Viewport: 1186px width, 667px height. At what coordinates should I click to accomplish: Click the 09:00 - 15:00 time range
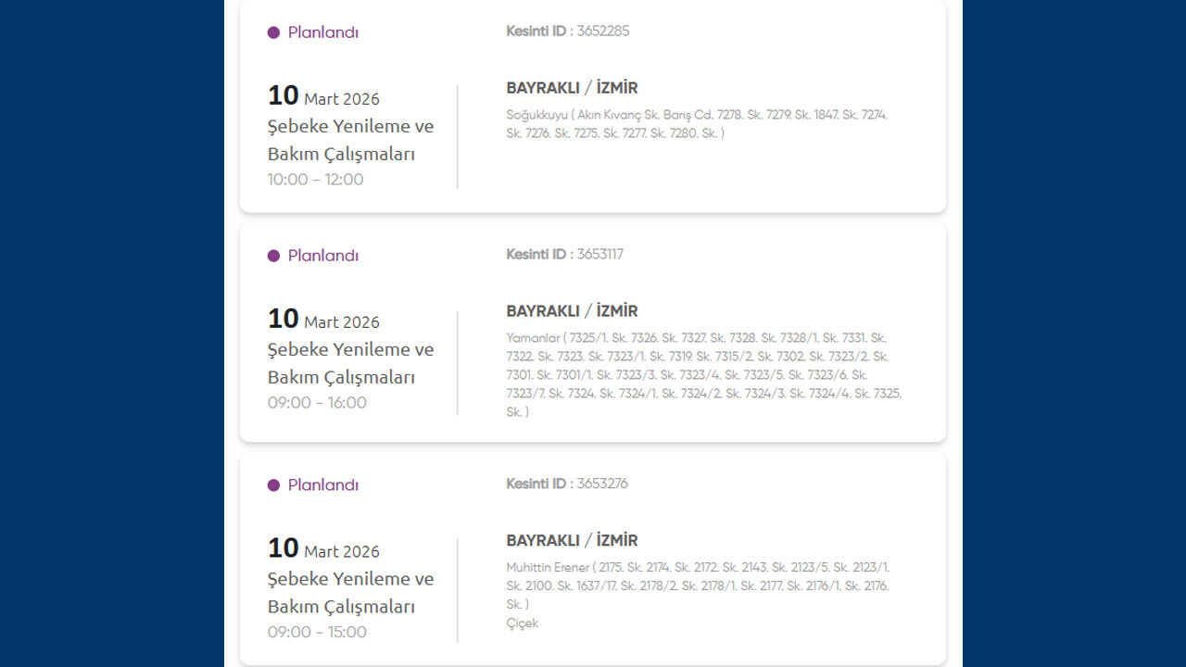tap(317, 633)
